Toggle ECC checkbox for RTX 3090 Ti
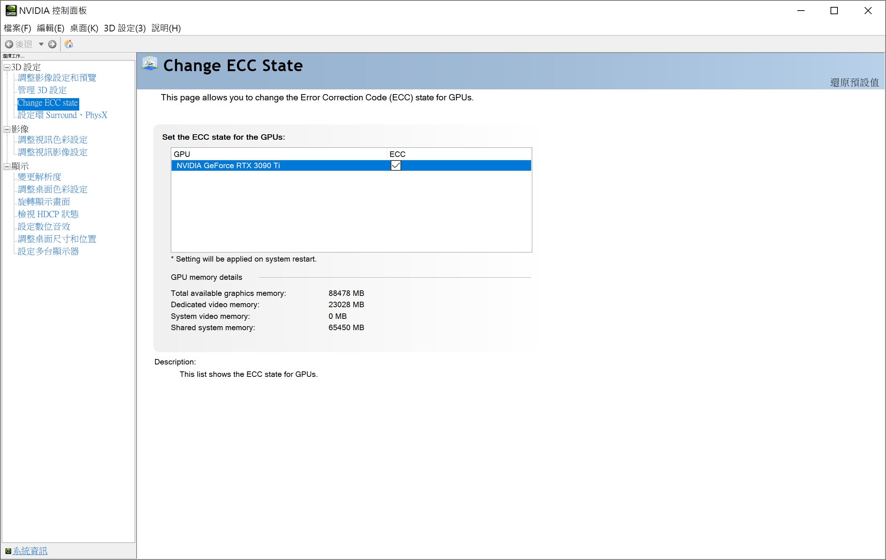 (395, 166)
